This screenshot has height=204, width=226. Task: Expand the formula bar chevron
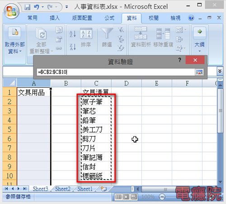(220, 71)
